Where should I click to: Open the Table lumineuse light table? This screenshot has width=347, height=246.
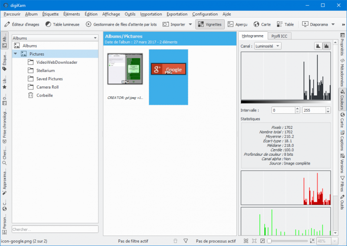tap(62, 24)
